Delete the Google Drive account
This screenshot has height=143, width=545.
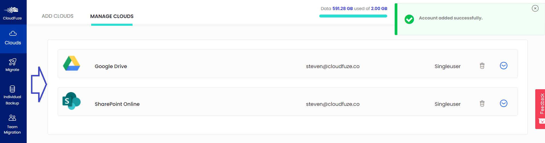click(x=482, y=66)
